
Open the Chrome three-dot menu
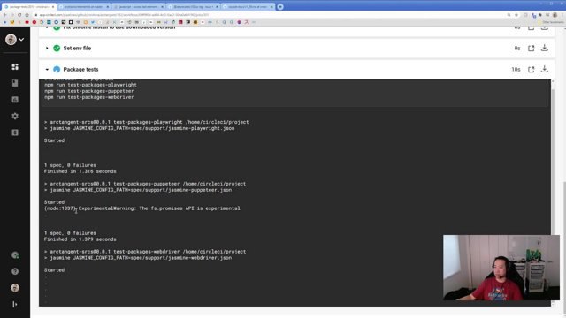click(x=562, y=15)
